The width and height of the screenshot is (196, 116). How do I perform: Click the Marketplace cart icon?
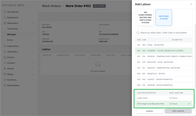pos(5,85)
